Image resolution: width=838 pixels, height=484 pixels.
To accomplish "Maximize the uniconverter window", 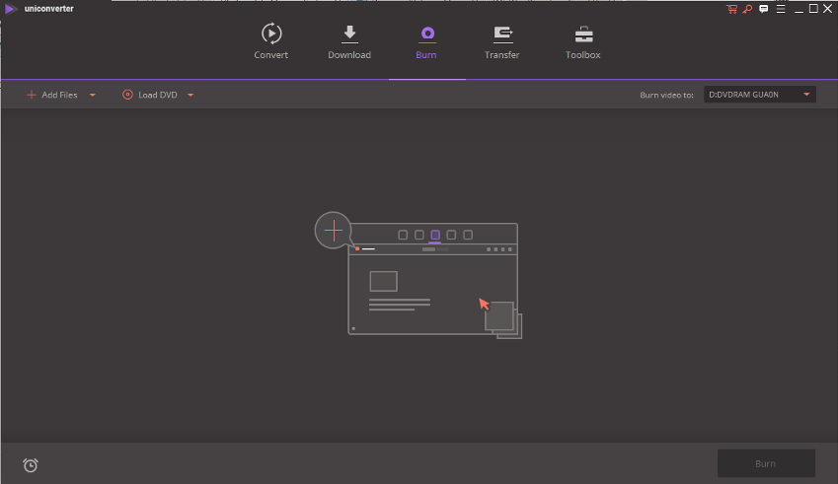I will point(813,9).
